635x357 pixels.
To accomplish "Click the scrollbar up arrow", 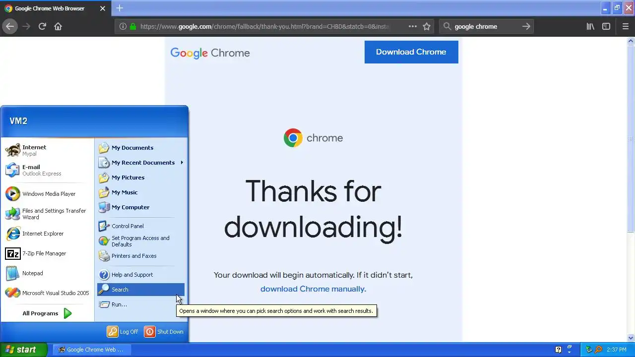I will point(631,42).
